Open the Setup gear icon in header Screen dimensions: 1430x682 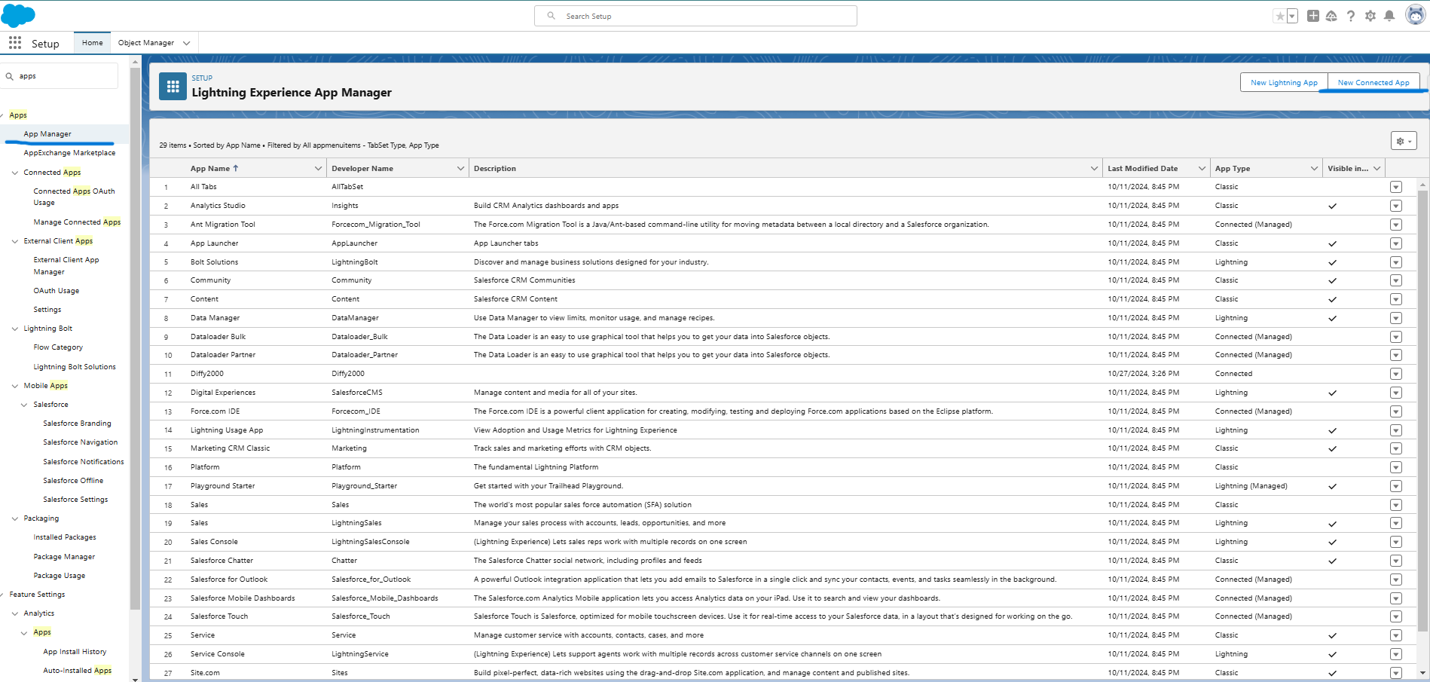click(1370, 16)
